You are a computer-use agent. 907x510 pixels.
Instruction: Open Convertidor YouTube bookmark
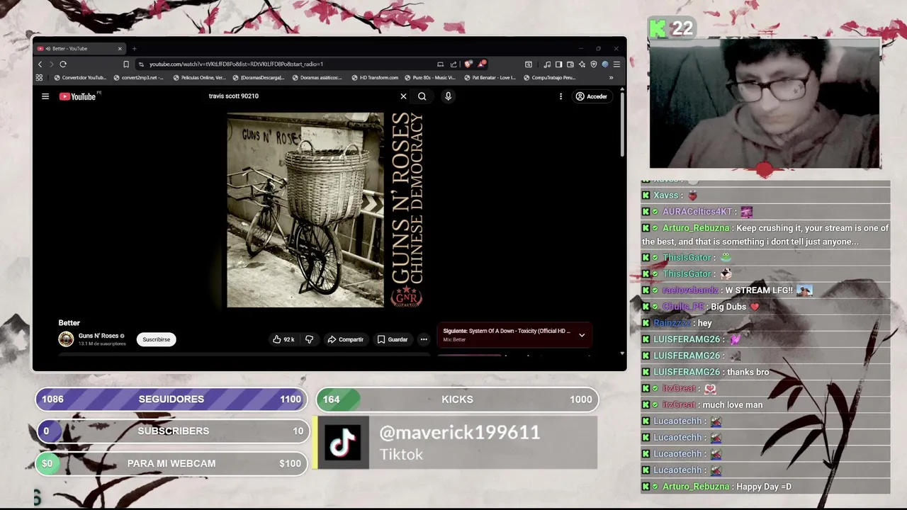point(80,78)
